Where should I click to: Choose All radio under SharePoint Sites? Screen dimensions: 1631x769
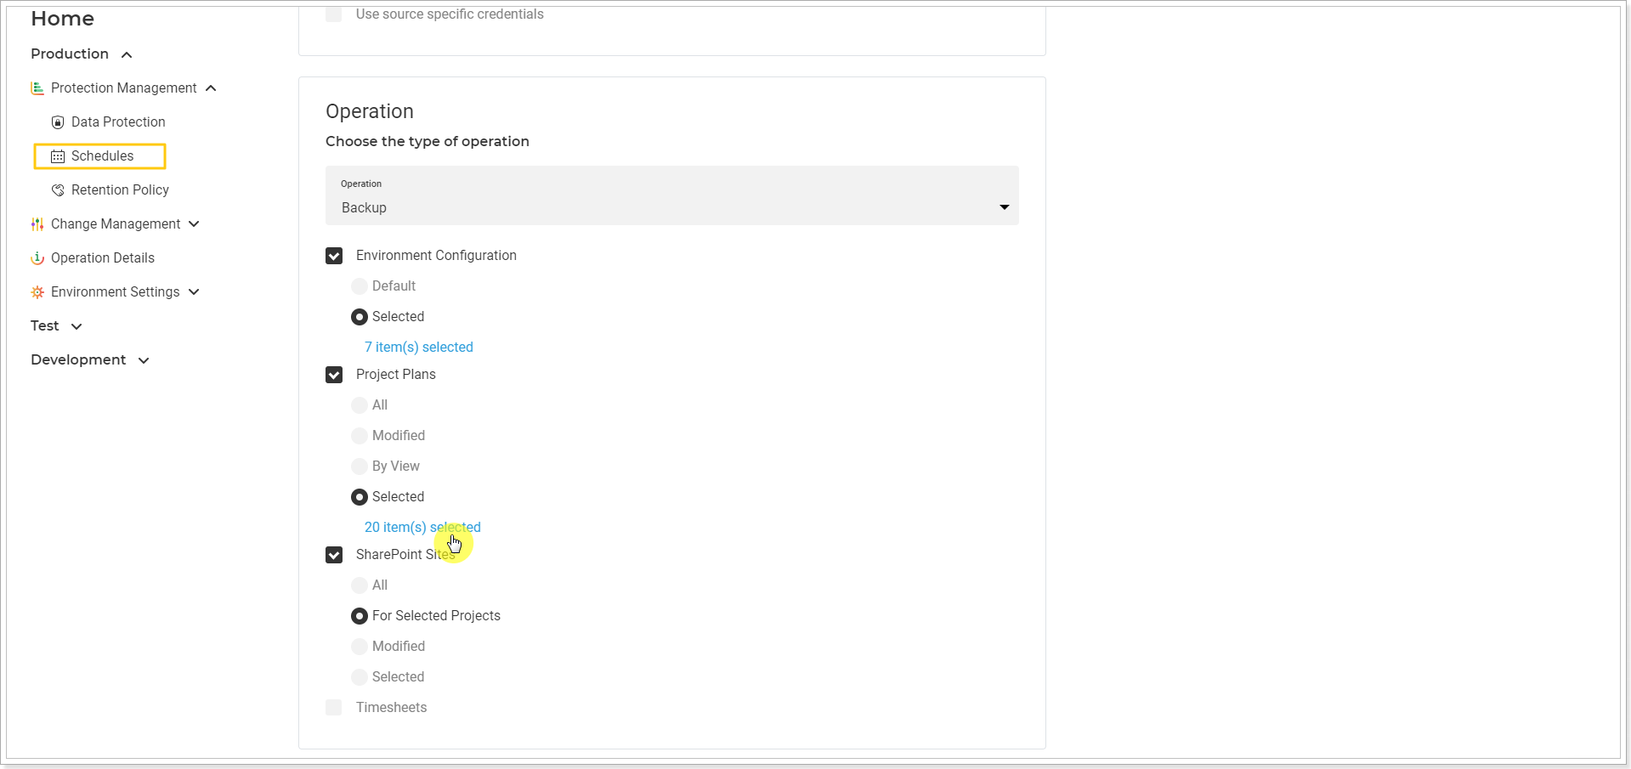point(360,585)
